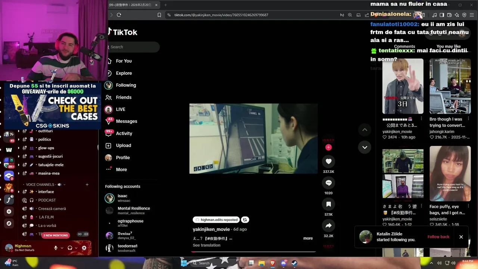Open three-dot menu on Bro though card
This screenshot has width=478, height=269.
tap(468, 118)
